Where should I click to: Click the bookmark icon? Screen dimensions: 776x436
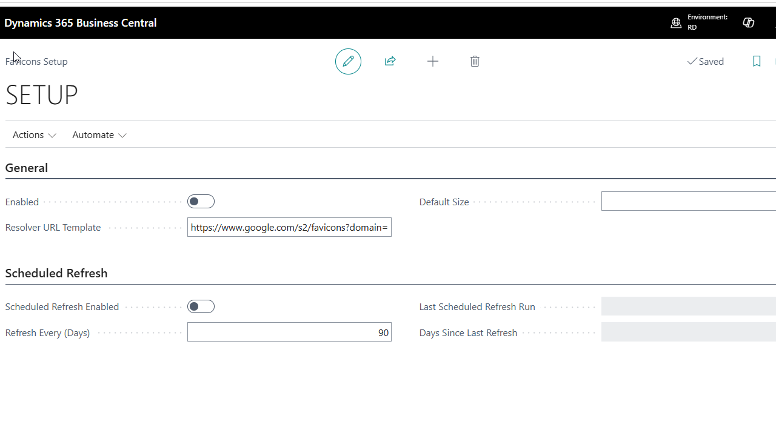tap(757, 61)
